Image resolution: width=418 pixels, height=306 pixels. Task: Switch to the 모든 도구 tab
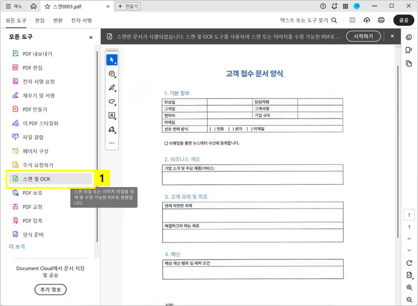pyautogui.click(x=16, y=21)
